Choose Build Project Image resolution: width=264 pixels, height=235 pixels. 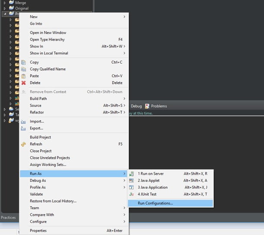[x=74, y=137]
